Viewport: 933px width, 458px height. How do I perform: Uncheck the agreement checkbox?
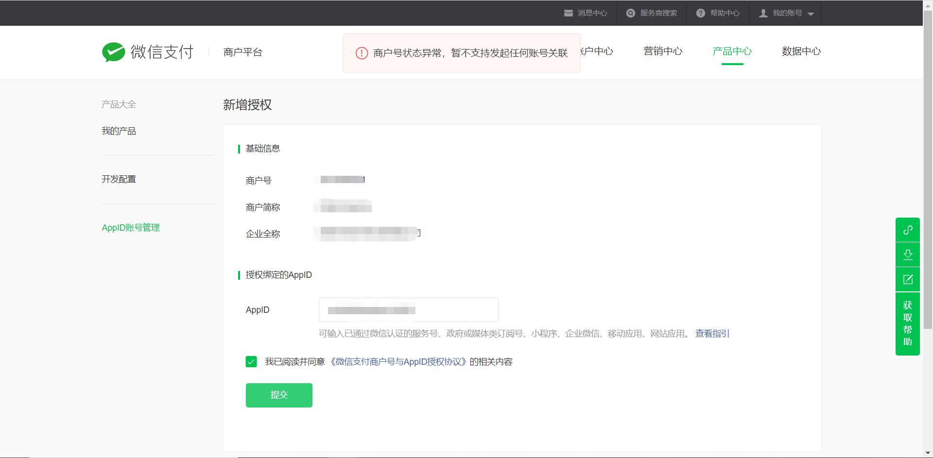click(x=251, y=361)
